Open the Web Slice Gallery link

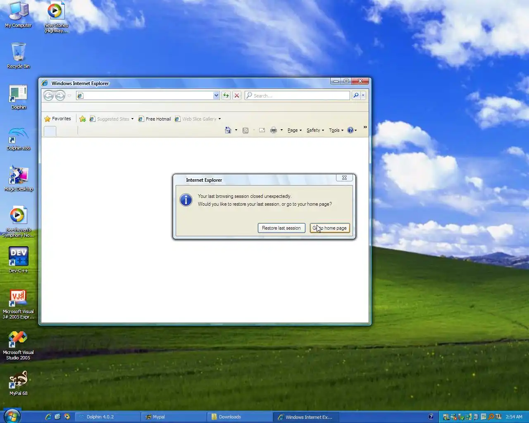pyautogui.click(x=195, y=119)
